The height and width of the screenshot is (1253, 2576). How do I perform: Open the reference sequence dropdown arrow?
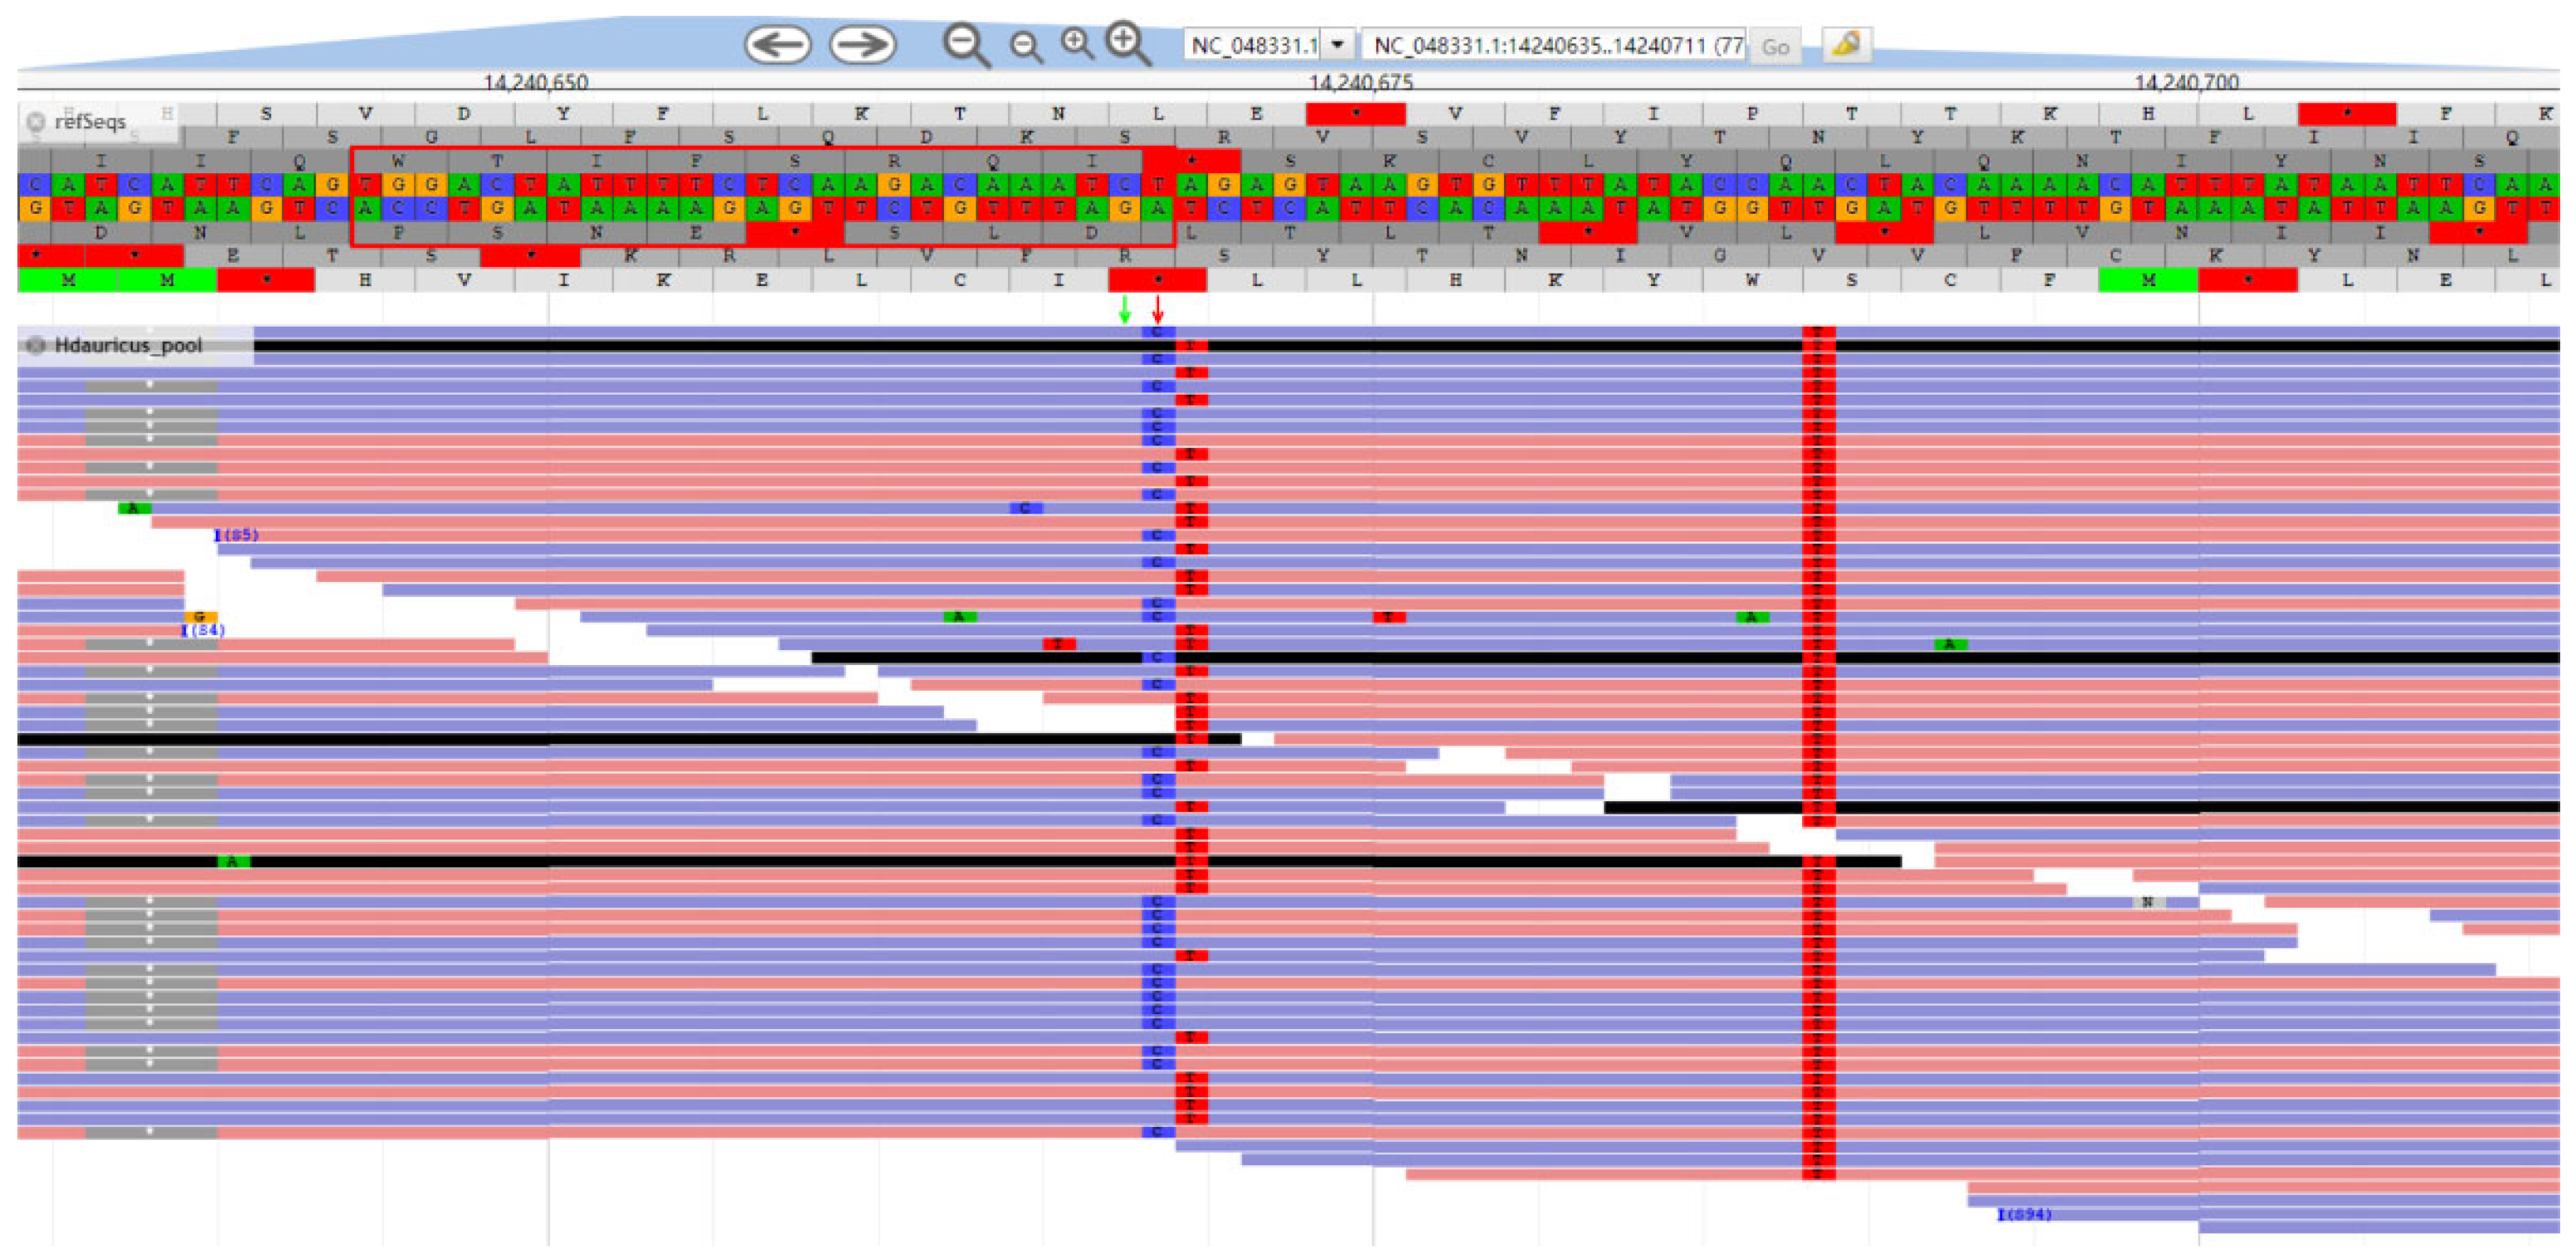(1337, 46)
